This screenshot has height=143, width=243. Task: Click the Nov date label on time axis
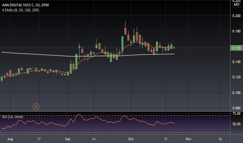[x=189, y=139]
